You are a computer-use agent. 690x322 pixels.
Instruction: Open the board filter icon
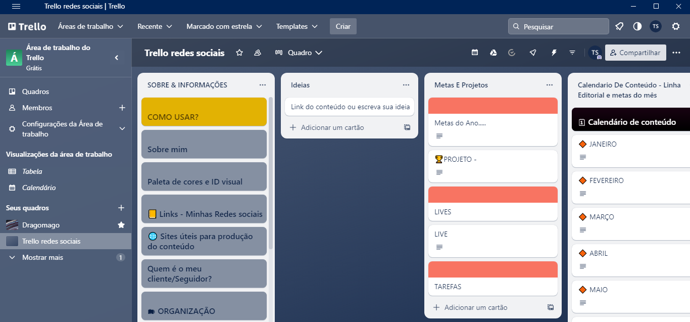pos(572,53)
